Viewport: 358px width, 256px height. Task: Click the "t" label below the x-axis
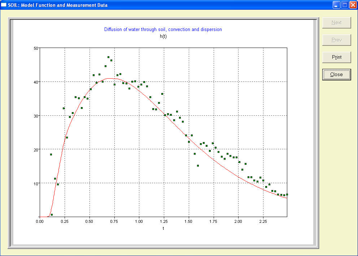(163, 228)
